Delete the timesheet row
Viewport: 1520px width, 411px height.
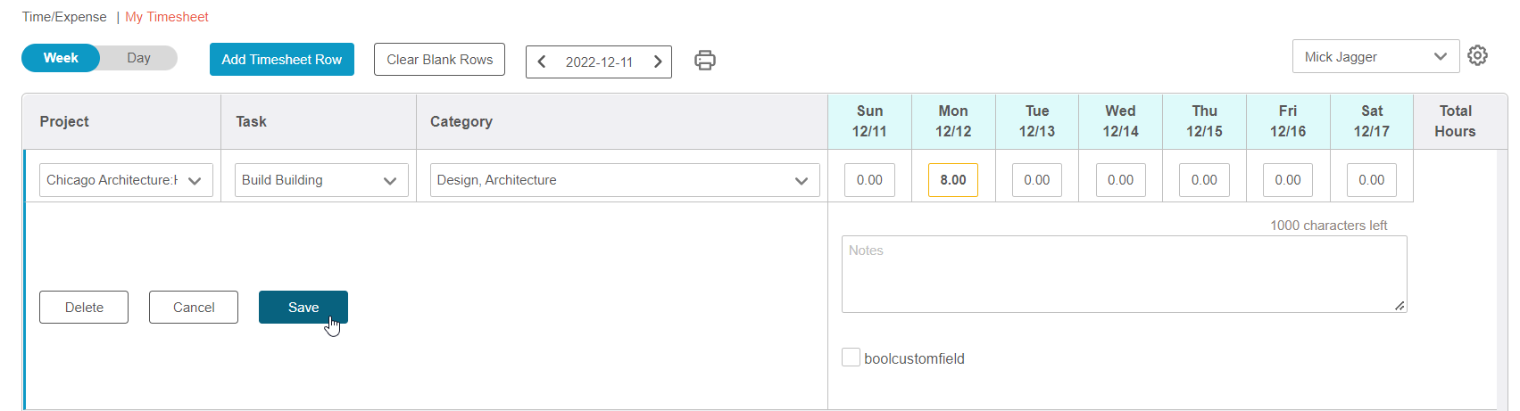[84, 308]
